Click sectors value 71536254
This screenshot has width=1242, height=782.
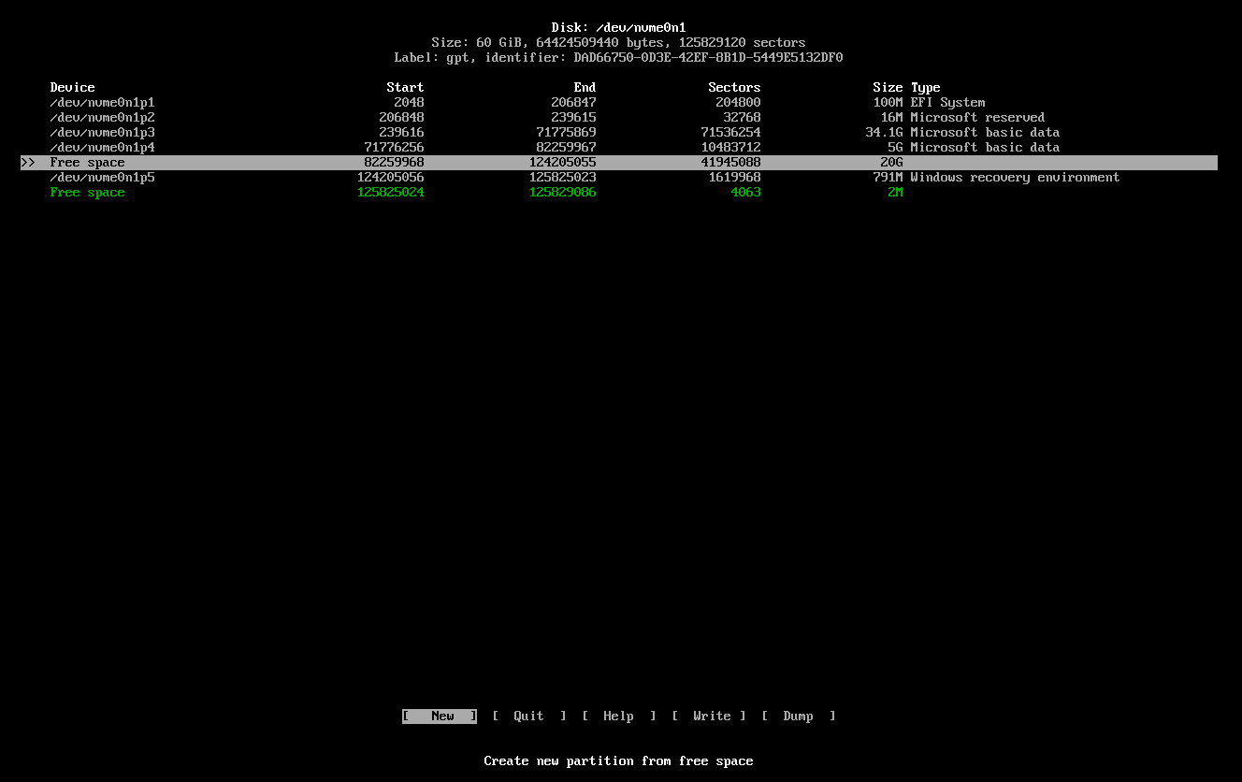(731, 133)
